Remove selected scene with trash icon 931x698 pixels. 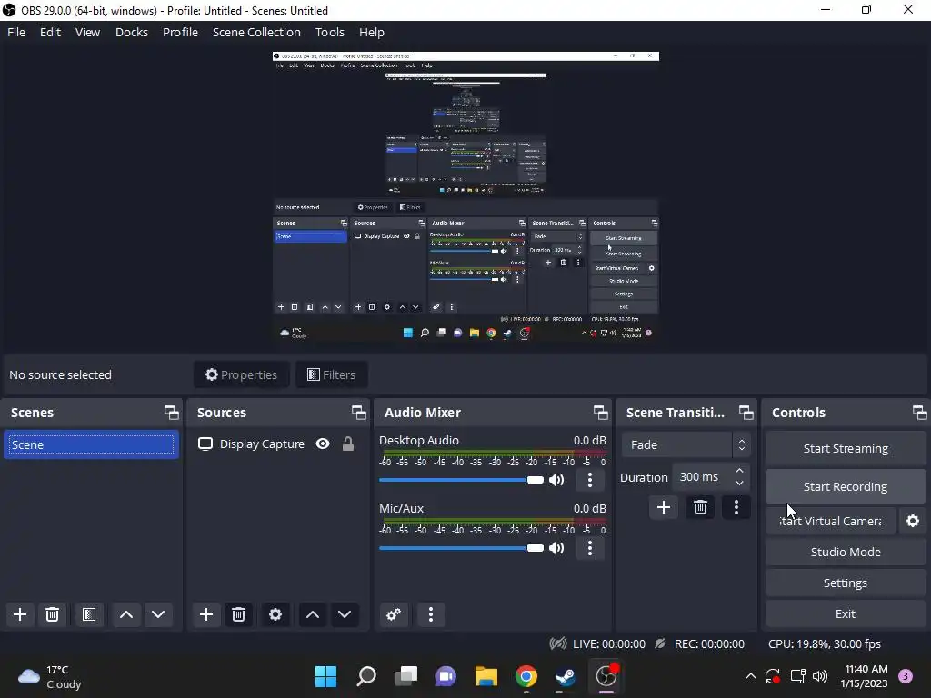click(x=52, y=614)
